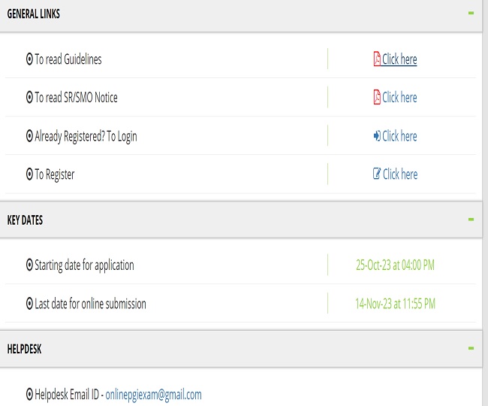Collapse the Key Dates section
Viewport: 488px width, 406px height.
(471, 220)
